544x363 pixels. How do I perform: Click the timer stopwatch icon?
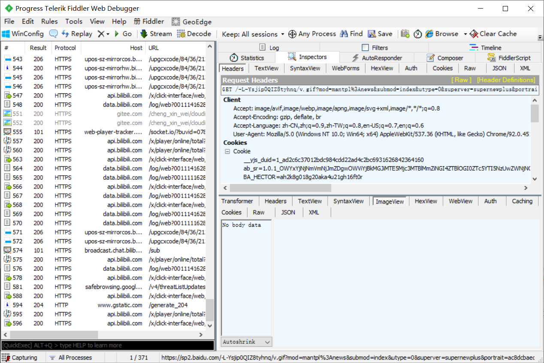417,34
